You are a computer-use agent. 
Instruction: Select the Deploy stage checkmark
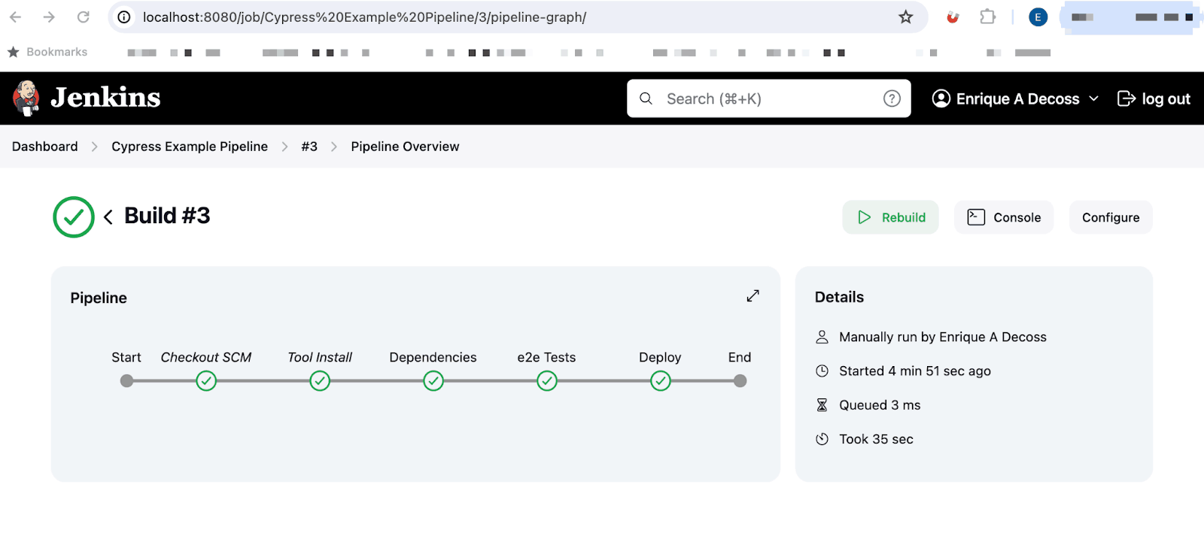click(x=661, y=381)
